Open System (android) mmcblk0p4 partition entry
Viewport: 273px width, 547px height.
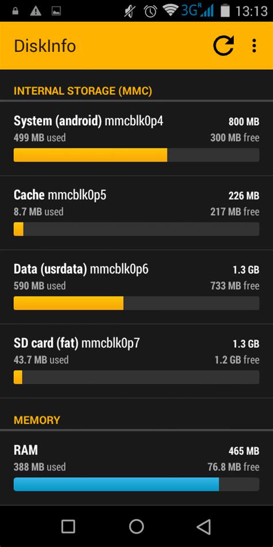point(136,138)
